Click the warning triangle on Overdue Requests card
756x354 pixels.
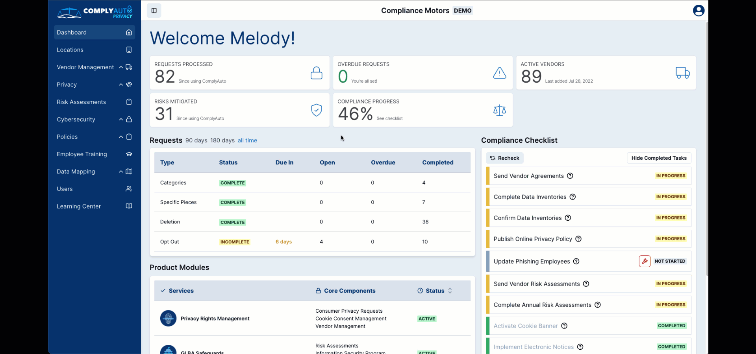500,73
